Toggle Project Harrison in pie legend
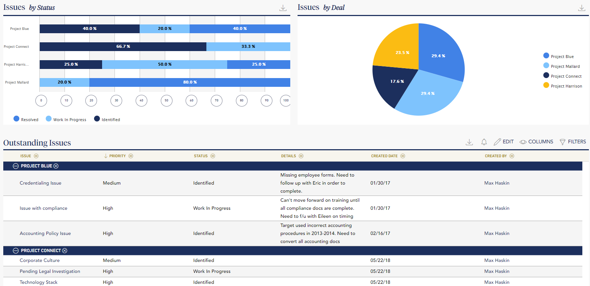 [562, 86]
